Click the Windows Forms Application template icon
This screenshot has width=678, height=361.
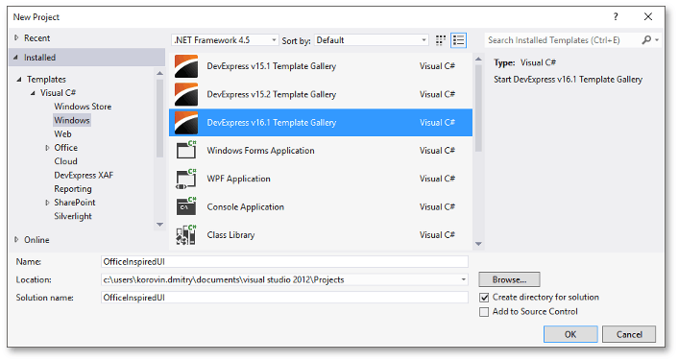186,150
